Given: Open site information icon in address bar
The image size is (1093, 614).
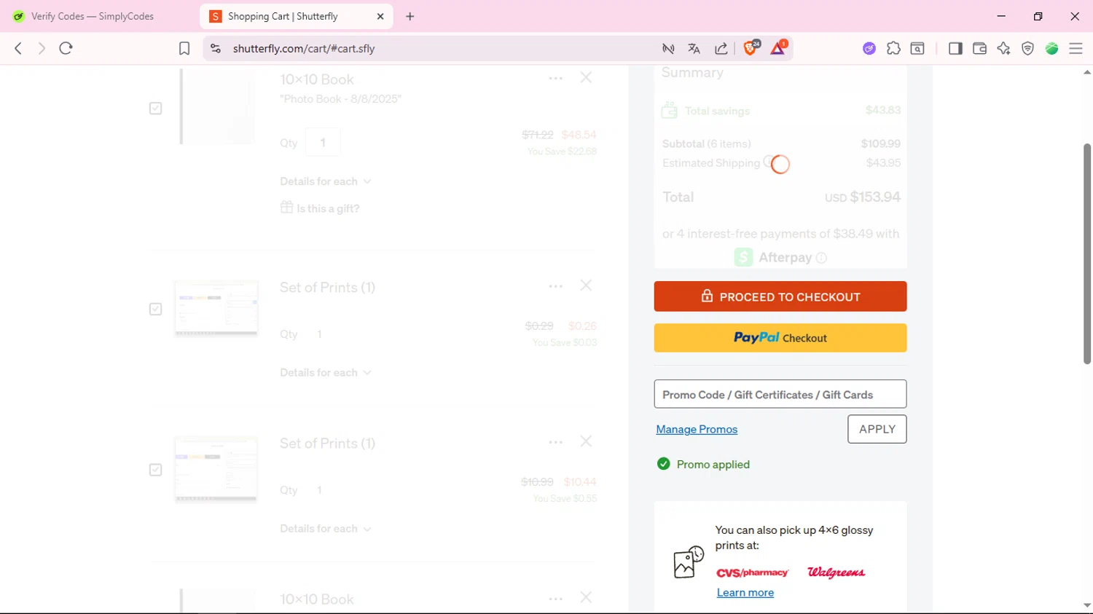Looking at the screenshot, I should click(x=215, y=49).
